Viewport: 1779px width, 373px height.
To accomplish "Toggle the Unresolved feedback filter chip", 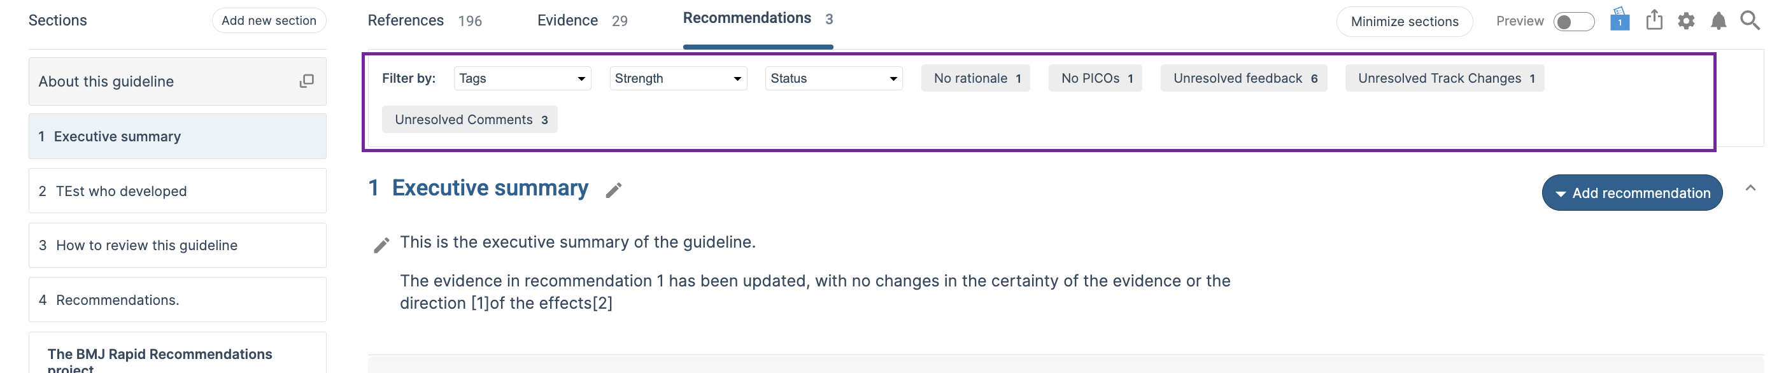I will pyautogui.click(x=1243, y=78).
